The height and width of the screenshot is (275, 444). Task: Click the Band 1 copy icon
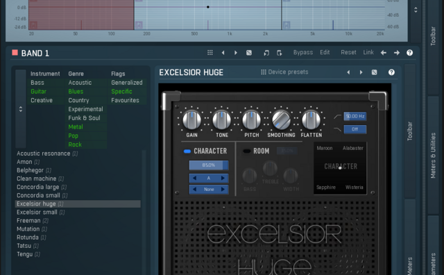pos(266,53)
